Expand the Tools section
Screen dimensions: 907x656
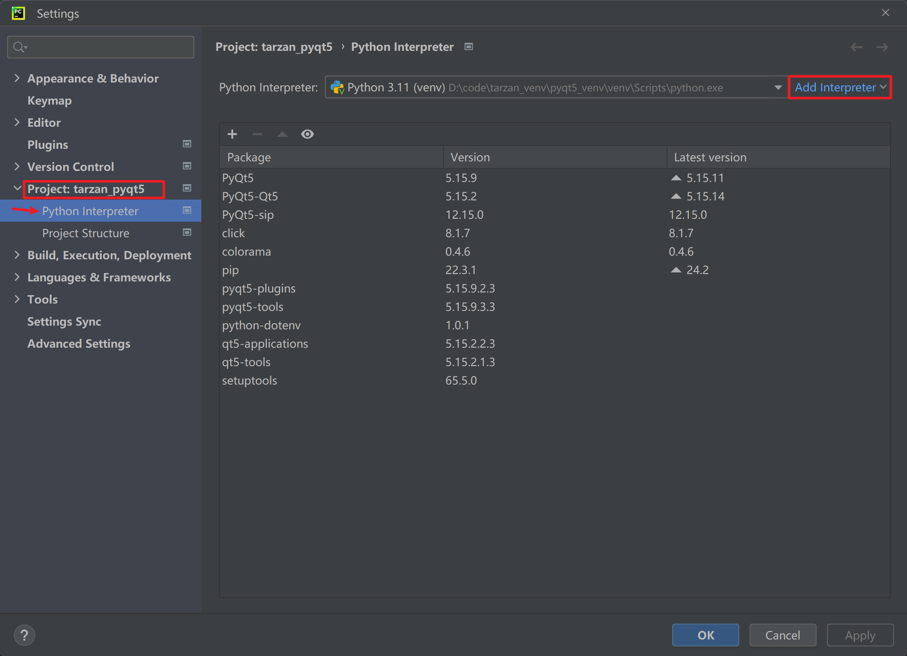point(17,299)
